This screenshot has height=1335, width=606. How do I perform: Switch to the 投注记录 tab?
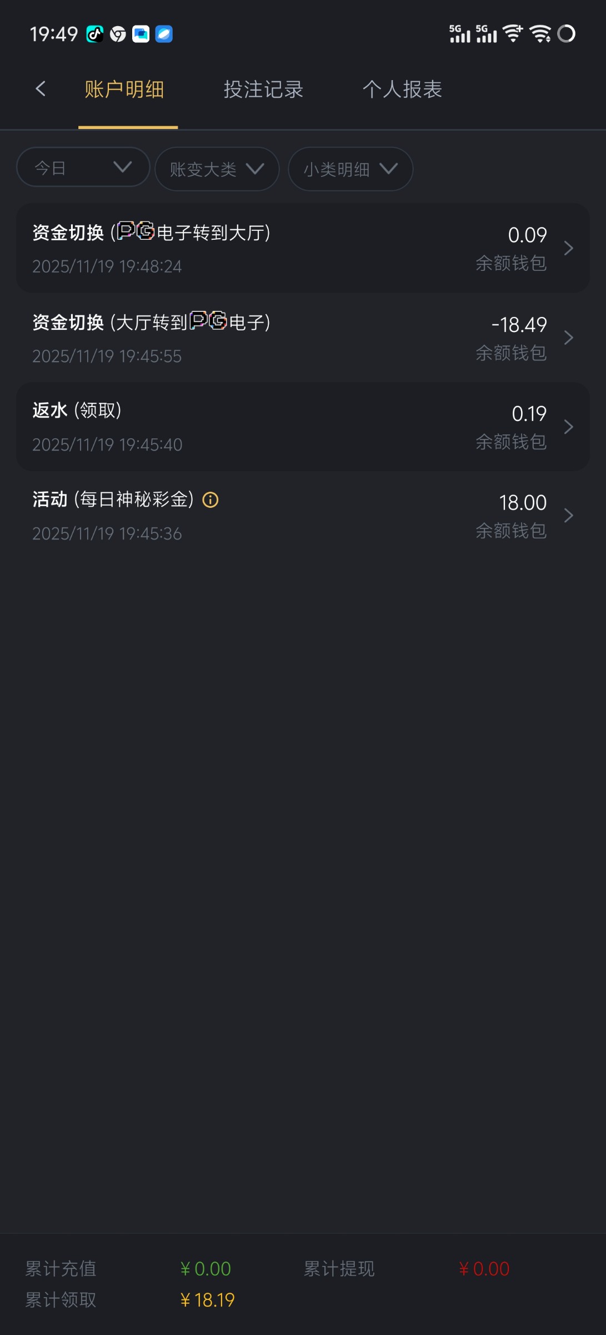tap(263, 90)
